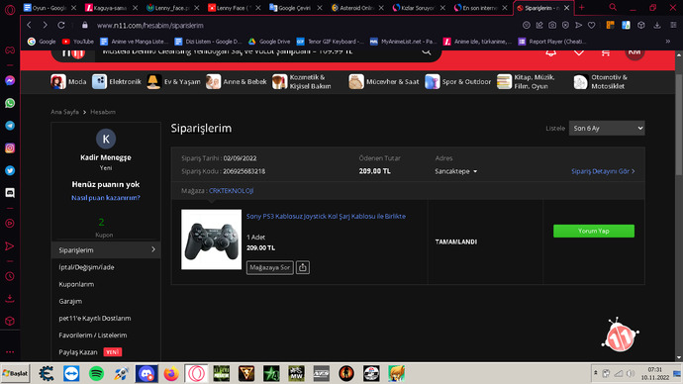Open Discord from the taskbar
This screenshot has height=384, width=683.
pyautogui.click(x=146, y=373)
